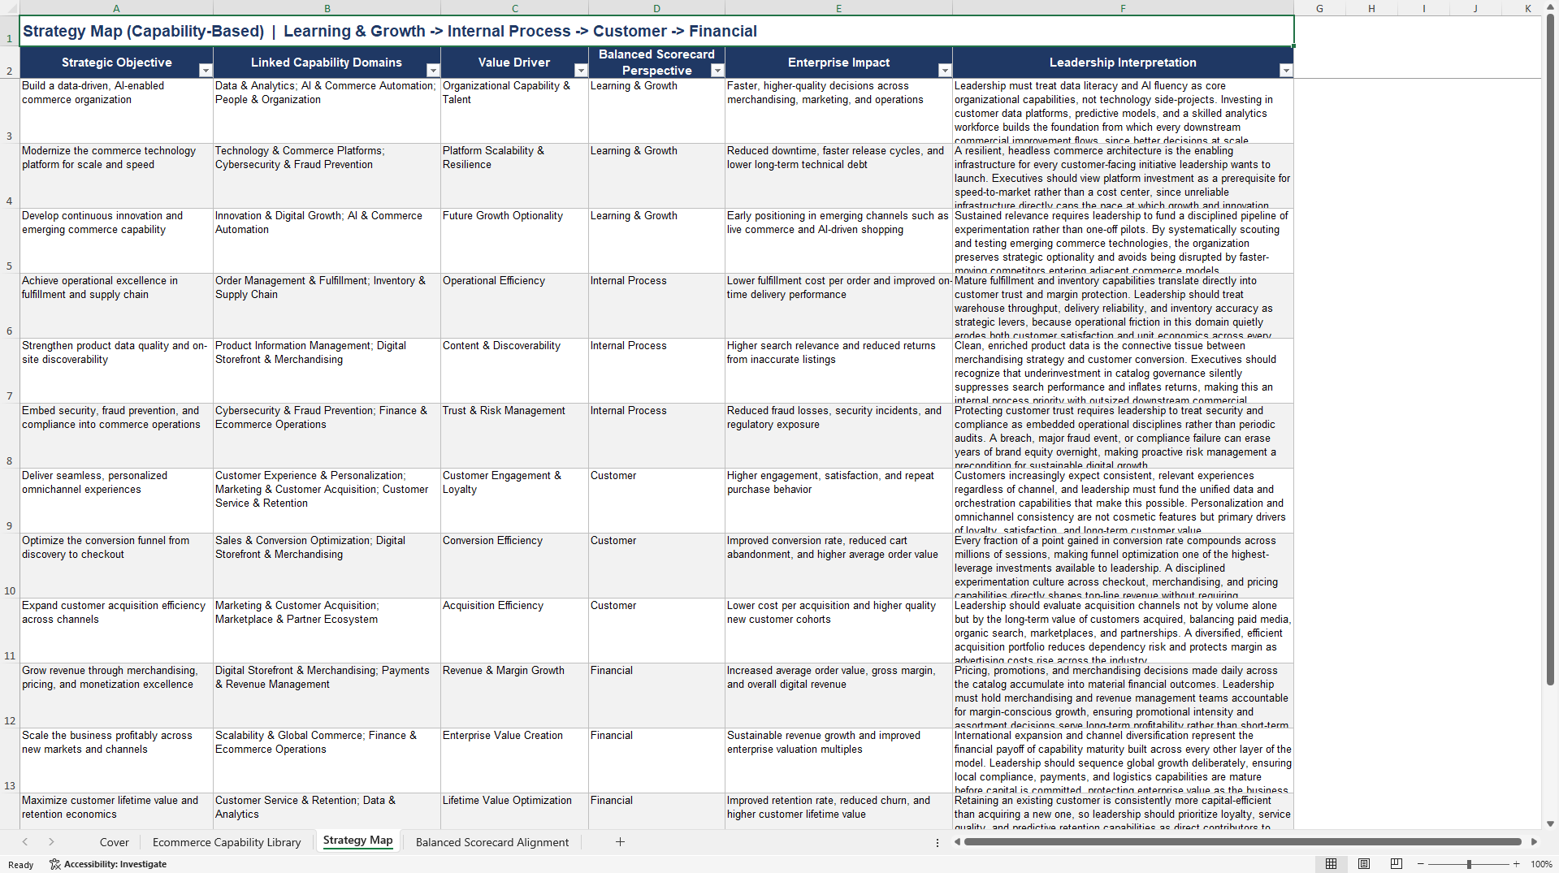Select cell 'Lifetime Value Optimization'

pyautogui.click(x=515, y=811)
